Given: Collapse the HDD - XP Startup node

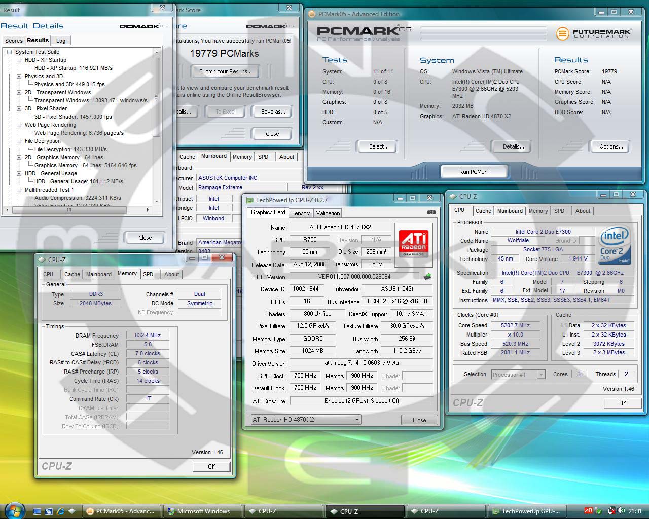Looking at the screenshot, I should pos(19,60).
